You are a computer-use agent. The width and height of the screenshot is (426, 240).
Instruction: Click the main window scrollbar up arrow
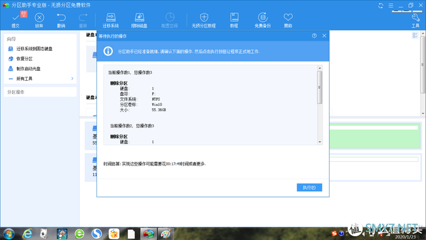[423, 34]
